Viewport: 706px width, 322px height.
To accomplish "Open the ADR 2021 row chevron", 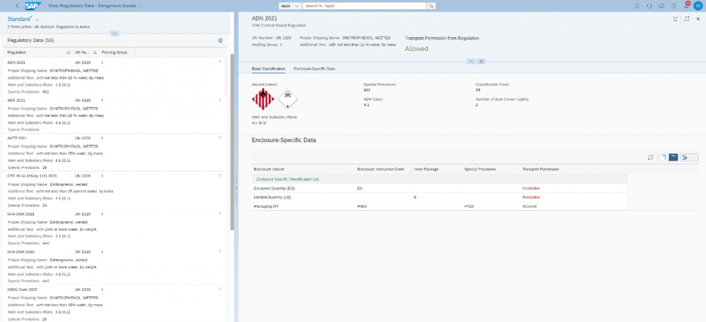I will 220,99.
